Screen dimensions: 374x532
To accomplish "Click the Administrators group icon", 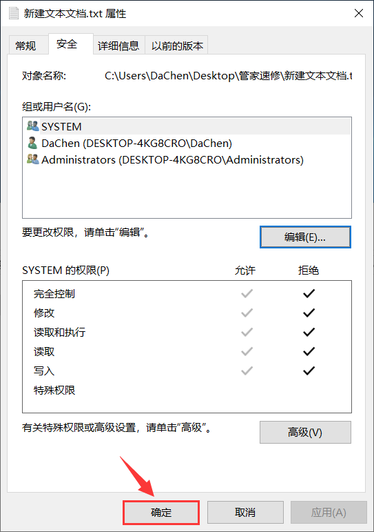I will coord(33,159).
